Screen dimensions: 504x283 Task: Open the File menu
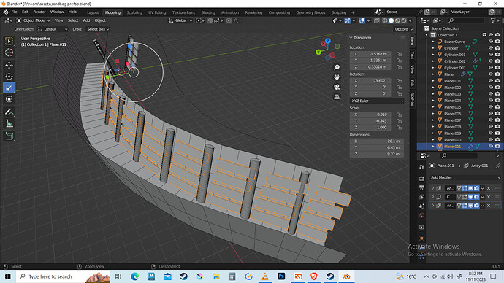[x=14, y=12]
